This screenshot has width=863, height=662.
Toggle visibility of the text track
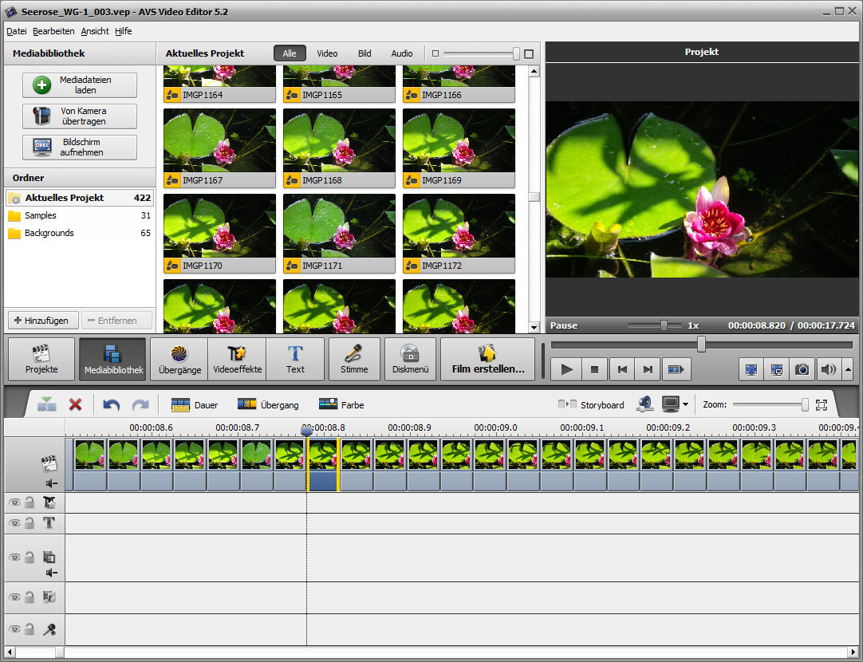pyautogui.click(x=14, y=523)
